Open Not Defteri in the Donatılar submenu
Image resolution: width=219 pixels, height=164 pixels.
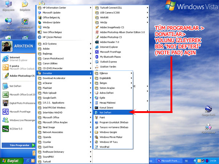pyautogui.click(x=113, y=112)
